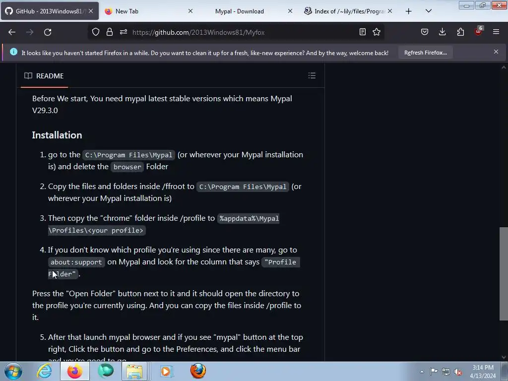This screenshot has width=508, height=381.
Task: View site security padlock info
Action: 110,32
